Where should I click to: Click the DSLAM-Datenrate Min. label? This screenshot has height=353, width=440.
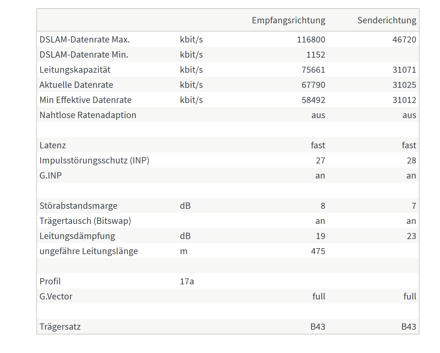[84, 54]
